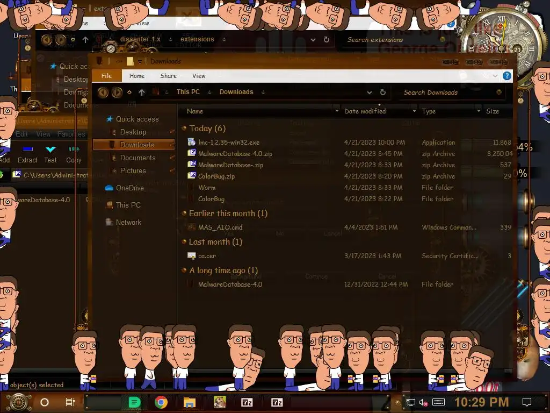Open the Action Center notification icon
The height and width of the screenshot is (413, 550).
tap(527, 402)
